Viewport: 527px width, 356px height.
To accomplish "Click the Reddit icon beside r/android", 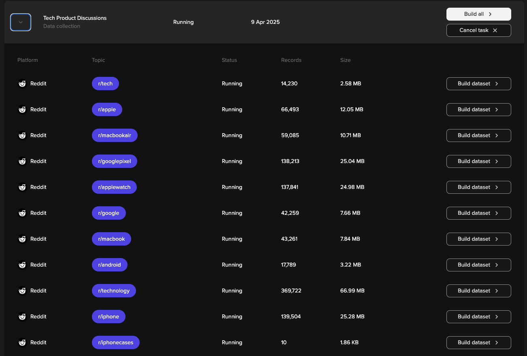I will pos(22,265).
